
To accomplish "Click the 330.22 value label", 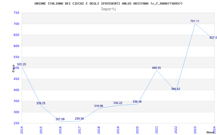I will point(118,103).
